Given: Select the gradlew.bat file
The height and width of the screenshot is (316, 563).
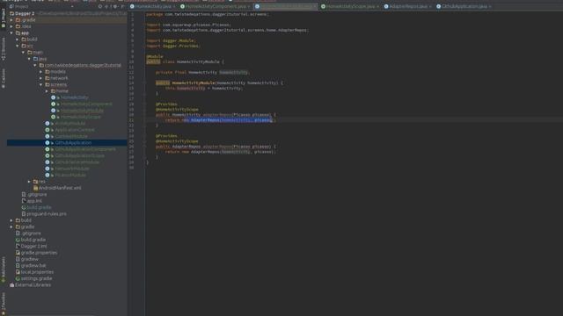Looking at the screenshot, I should 33,265.
